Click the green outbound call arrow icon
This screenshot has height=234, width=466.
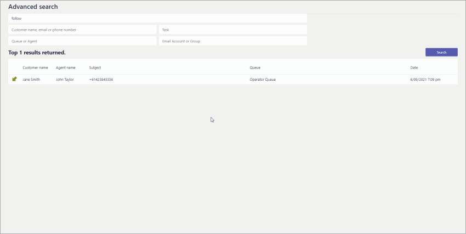[x=15, y=79]
